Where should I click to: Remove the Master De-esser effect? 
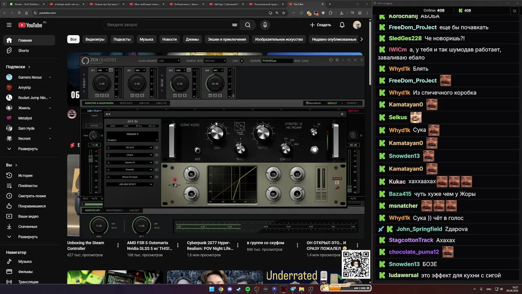click(108, 177)
